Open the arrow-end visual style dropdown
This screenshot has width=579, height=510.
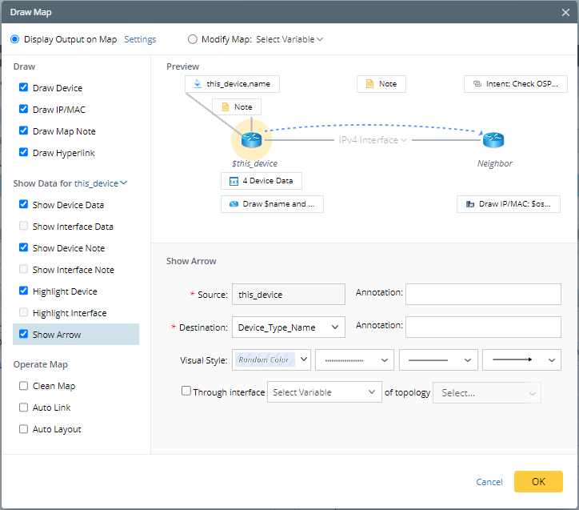pos(521,360)
